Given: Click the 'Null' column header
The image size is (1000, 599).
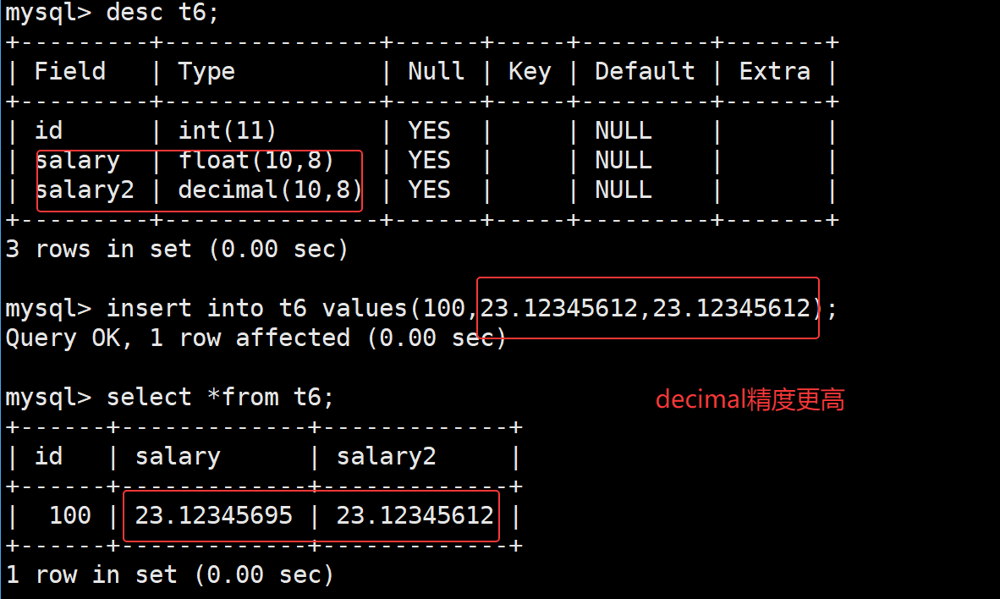Looking at the screenshot, I should tap(436, 71).
